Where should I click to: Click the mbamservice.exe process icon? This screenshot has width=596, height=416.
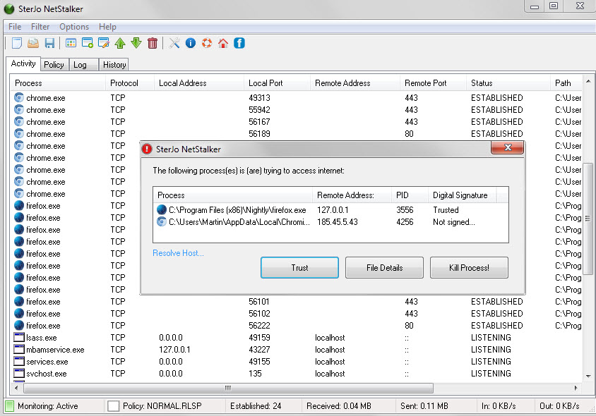coord(19,349)
